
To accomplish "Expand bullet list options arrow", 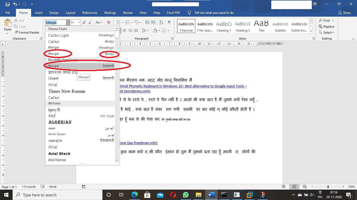I will coord(122,22).
